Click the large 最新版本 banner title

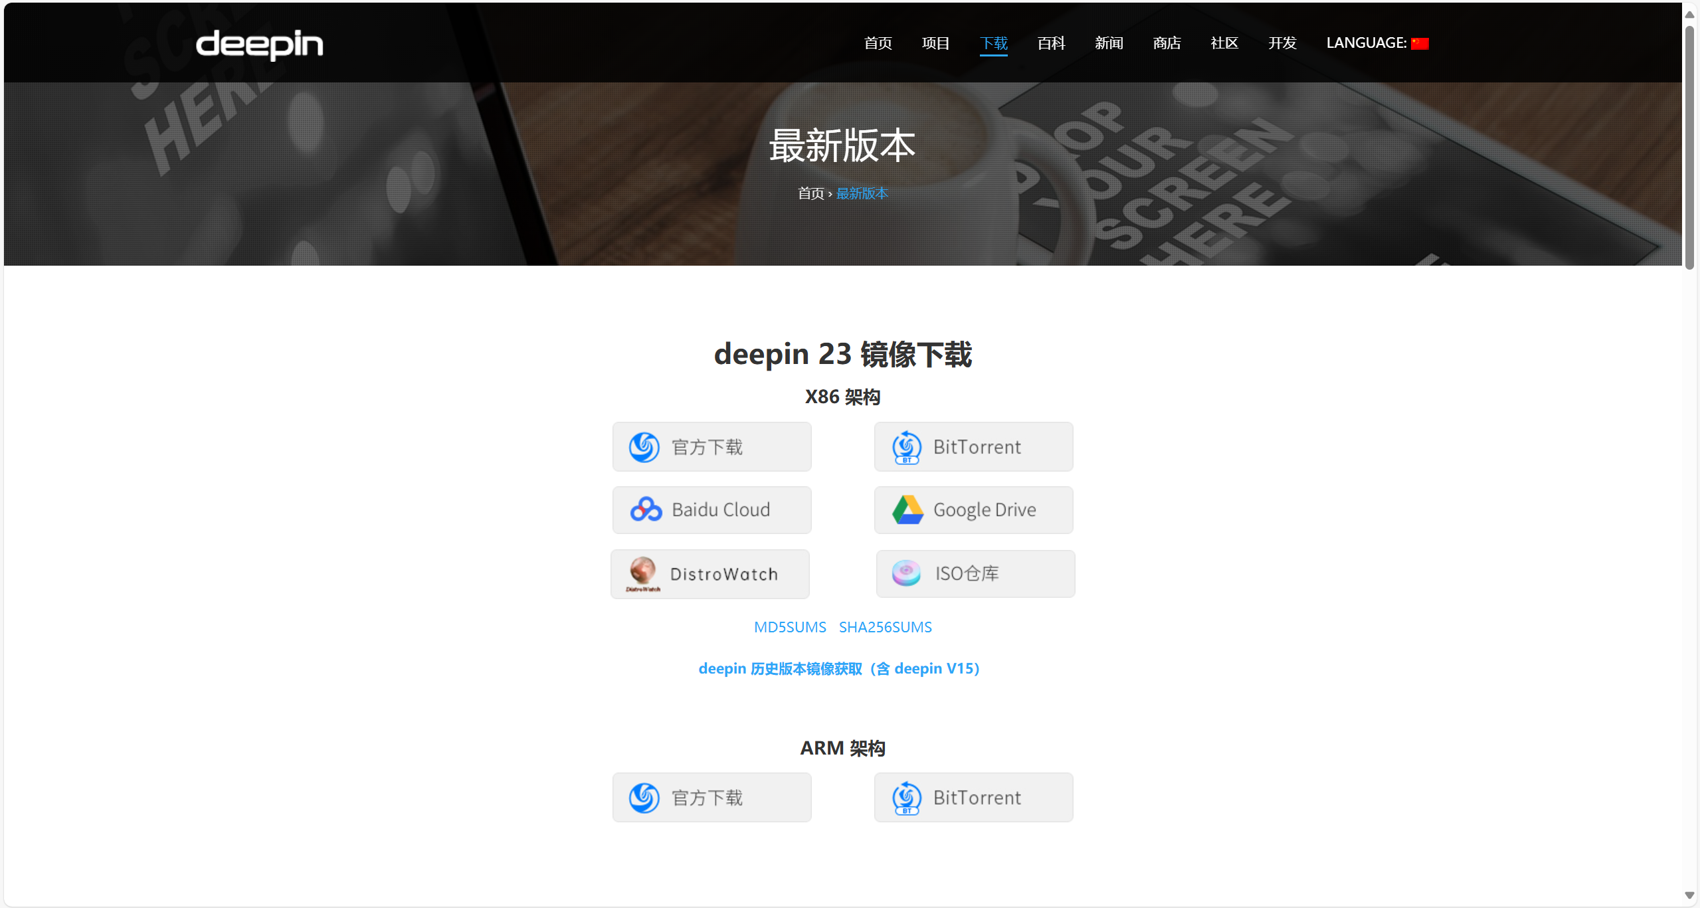(x=842, y=146)
